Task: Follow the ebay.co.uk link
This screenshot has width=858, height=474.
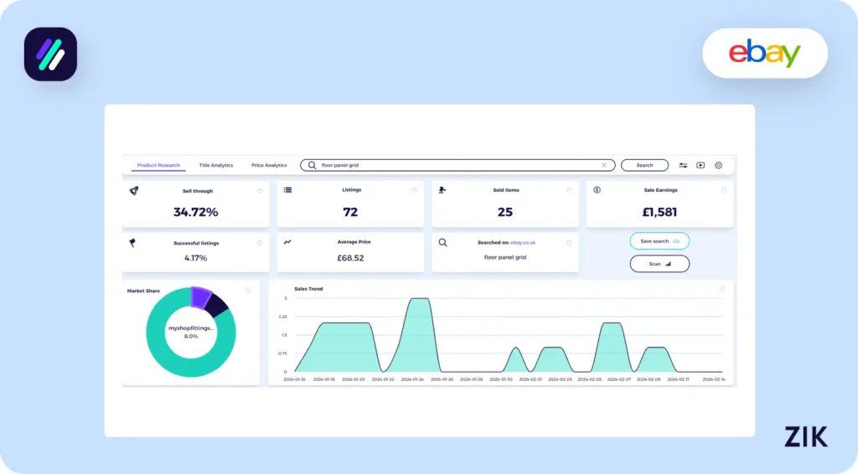Action: point(523,243)
